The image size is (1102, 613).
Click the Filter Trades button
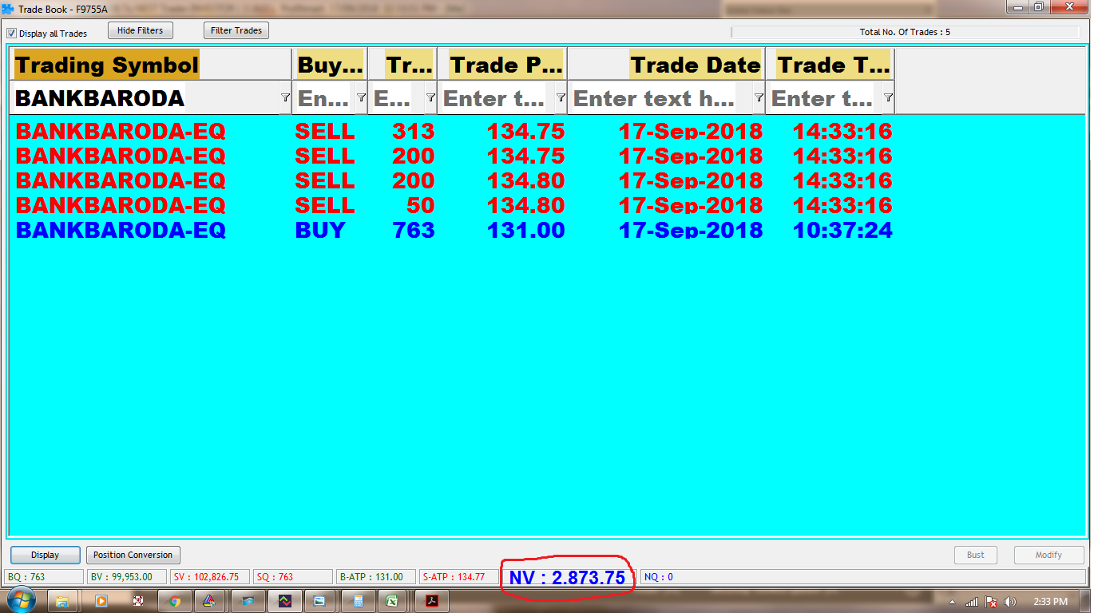click(x=236, y=30)
